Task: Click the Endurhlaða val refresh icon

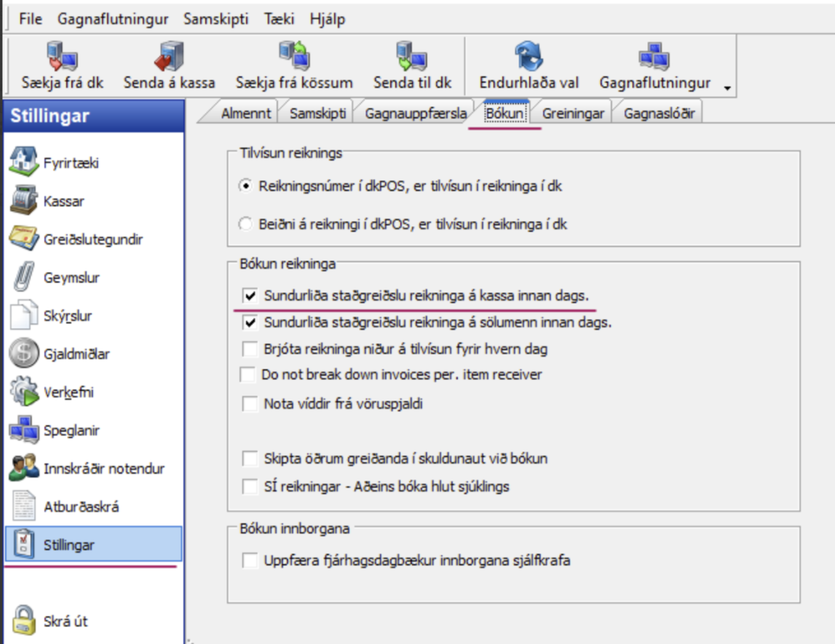Action: coord(529,57)
